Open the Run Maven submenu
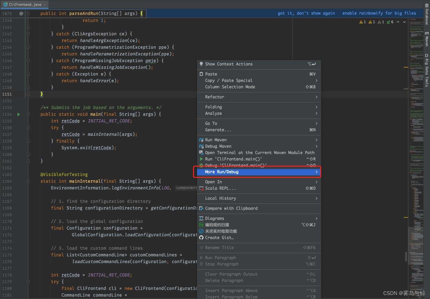430x299 pixels. point(259,140)
